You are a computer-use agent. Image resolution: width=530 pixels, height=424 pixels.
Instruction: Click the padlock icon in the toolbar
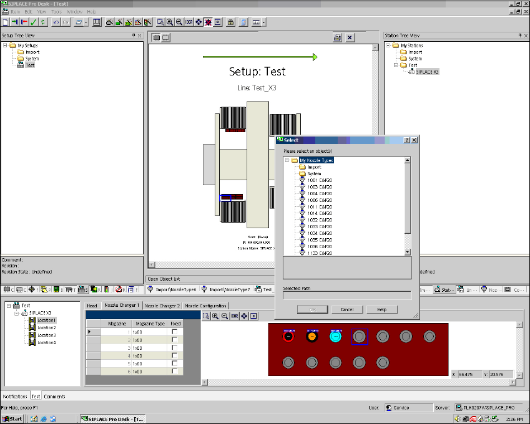(x=230, y=22)
